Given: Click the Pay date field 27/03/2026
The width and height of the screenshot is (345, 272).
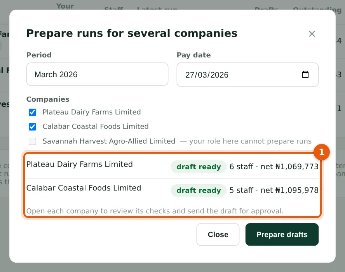Looking at the screenshot, I should click(x=247, y=75).
